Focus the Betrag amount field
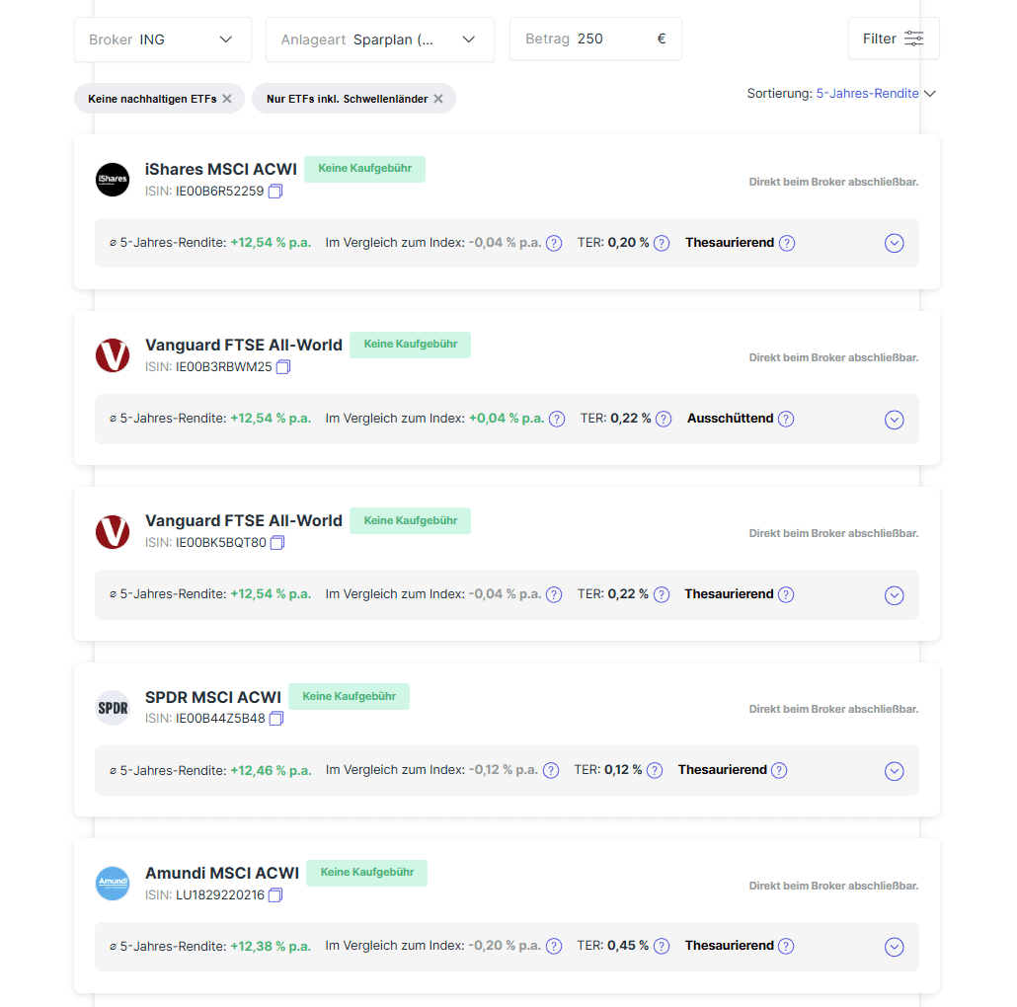This screenshot has height=1007, width=1017. coord(595,39)
